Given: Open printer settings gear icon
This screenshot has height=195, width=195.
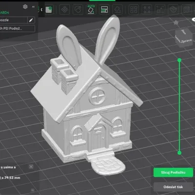Looking at the screenshot, I should [x=25, y=7].
